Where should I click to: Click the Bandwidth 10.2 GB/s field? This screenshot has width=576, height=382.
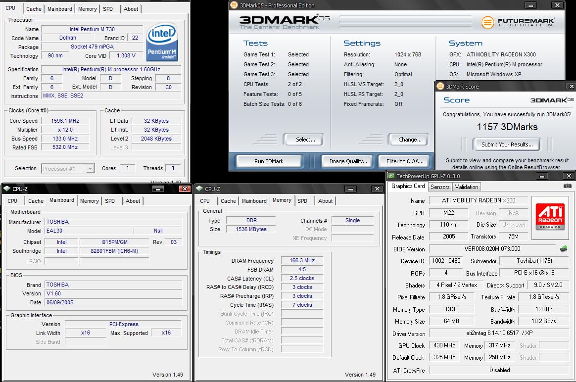543,321
